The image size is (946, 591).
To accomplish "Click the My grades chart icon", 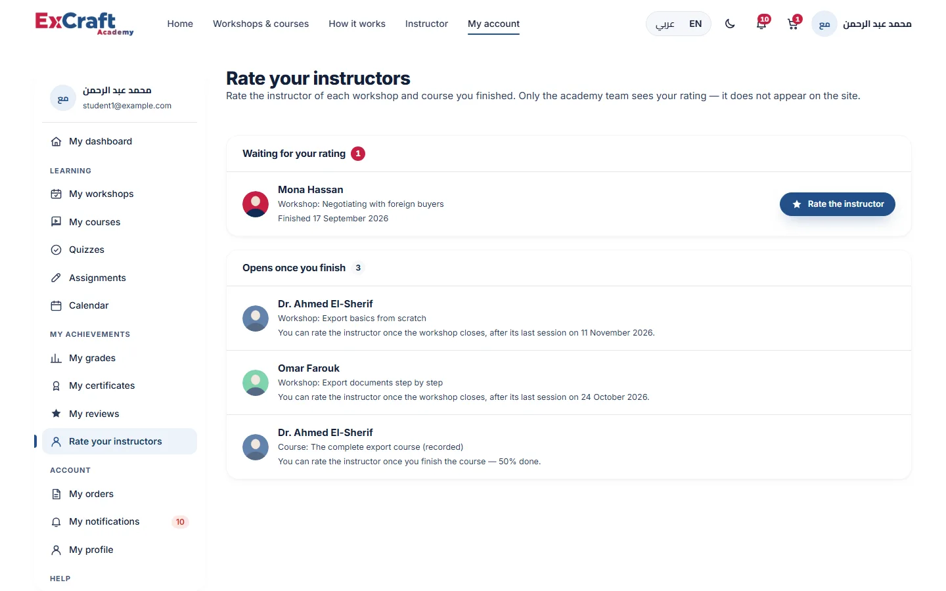I will tap(56, 358).
